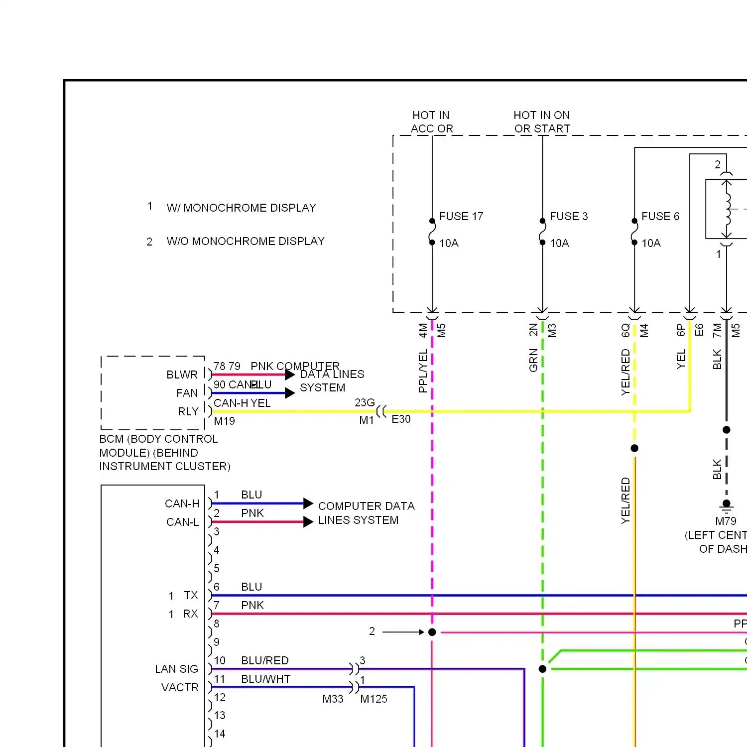
Task: Click the 'HOT IN ACC OR' label
Action: pos(432,122)
